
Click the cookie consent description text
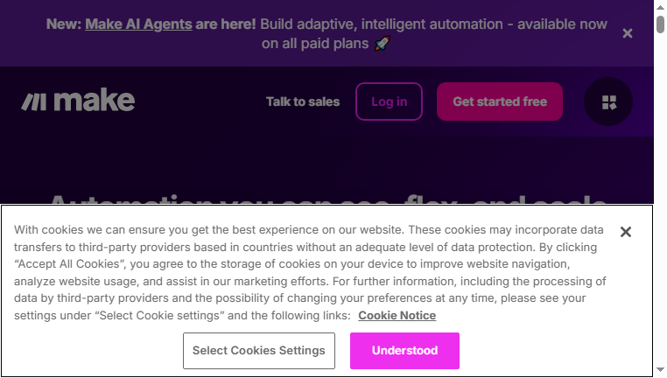(310, 272)
